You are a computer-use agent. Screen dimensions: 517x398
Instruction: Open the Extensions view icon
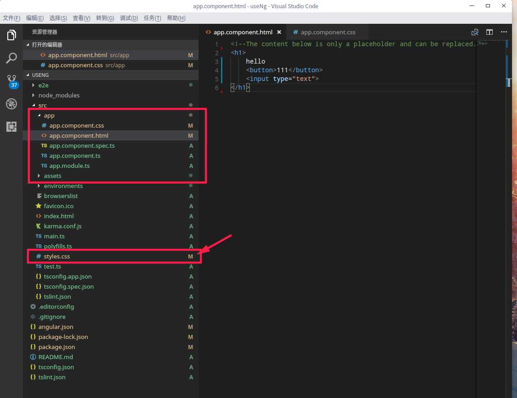pyautogui.click(x=11, y=127)
